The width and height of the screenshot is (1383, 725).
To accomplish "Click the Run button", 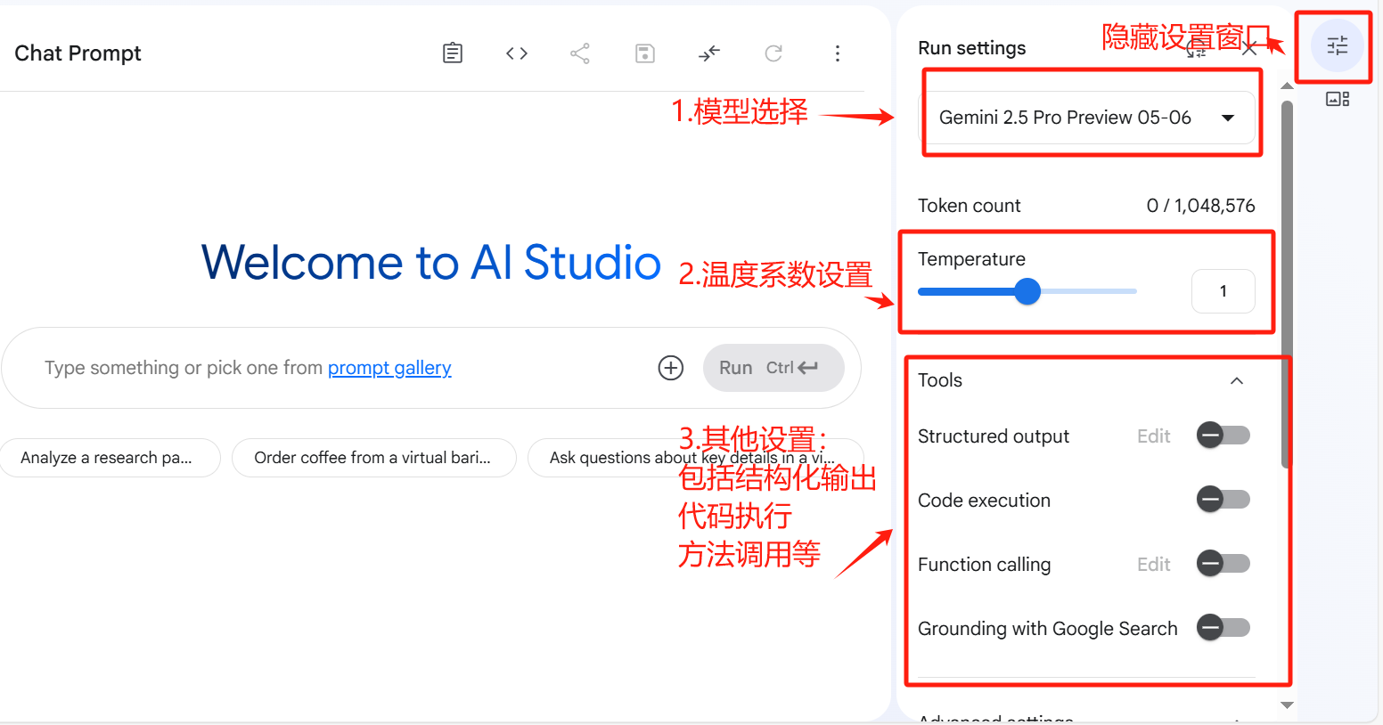I will [773, 368].
